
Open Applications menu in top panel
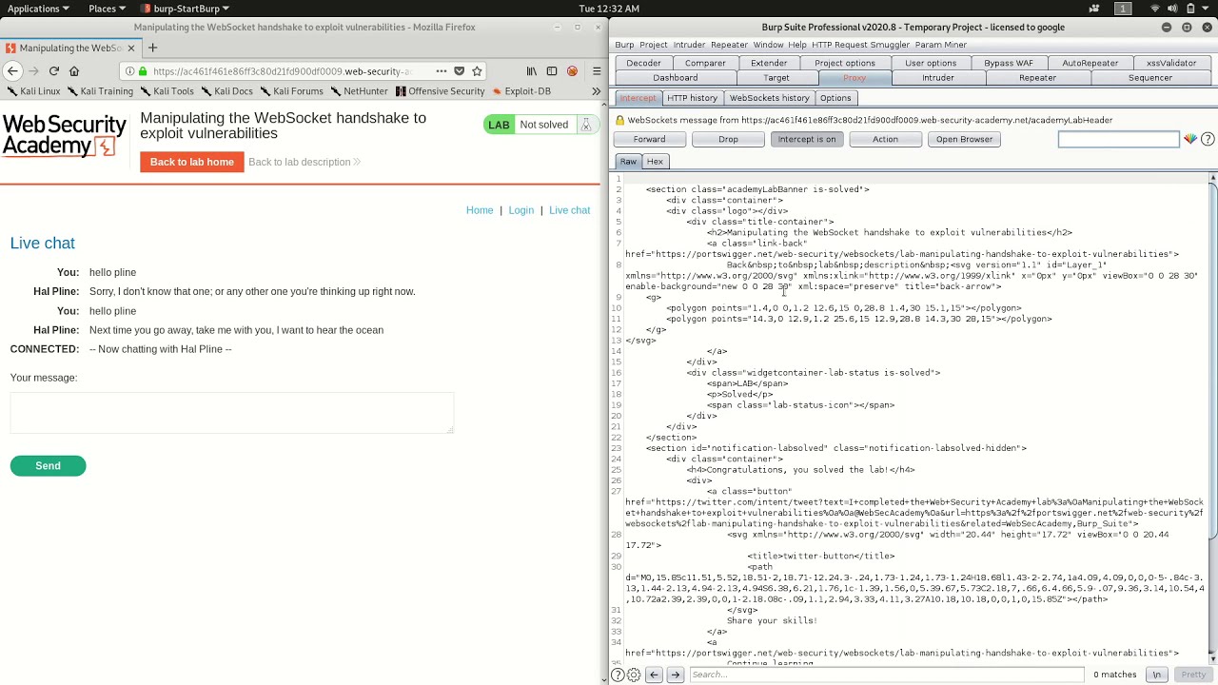pos(38,9)
